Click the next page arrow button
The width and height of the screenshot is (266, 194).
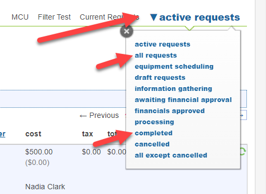(x=243, y=115)
